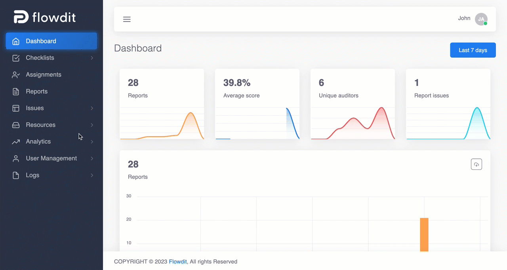Open the Unique auditors stat card
Screen dimensions: 507x270
pyautogui.click(x=353, y=104)
